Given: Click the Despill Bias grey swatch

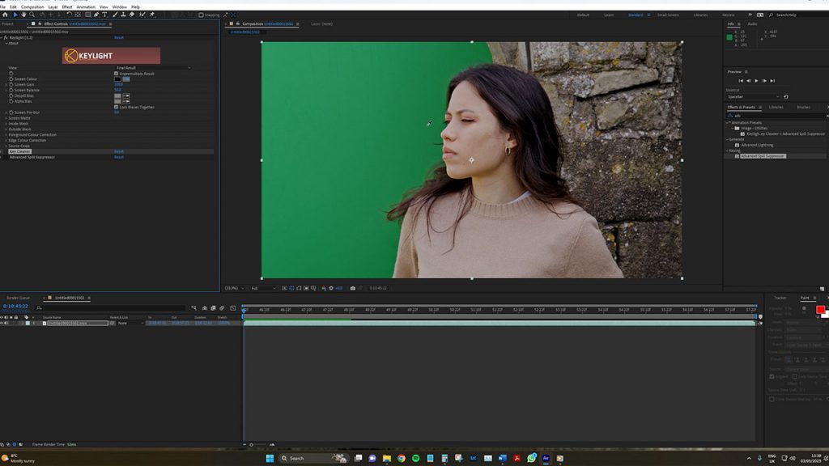Looking at the screenshot, I should [118, 95].
